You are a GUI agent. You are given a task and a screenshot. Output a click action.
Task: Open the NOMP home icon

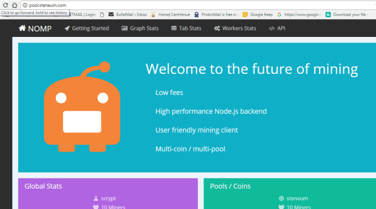pyautogui.click(x=22, y=28)
